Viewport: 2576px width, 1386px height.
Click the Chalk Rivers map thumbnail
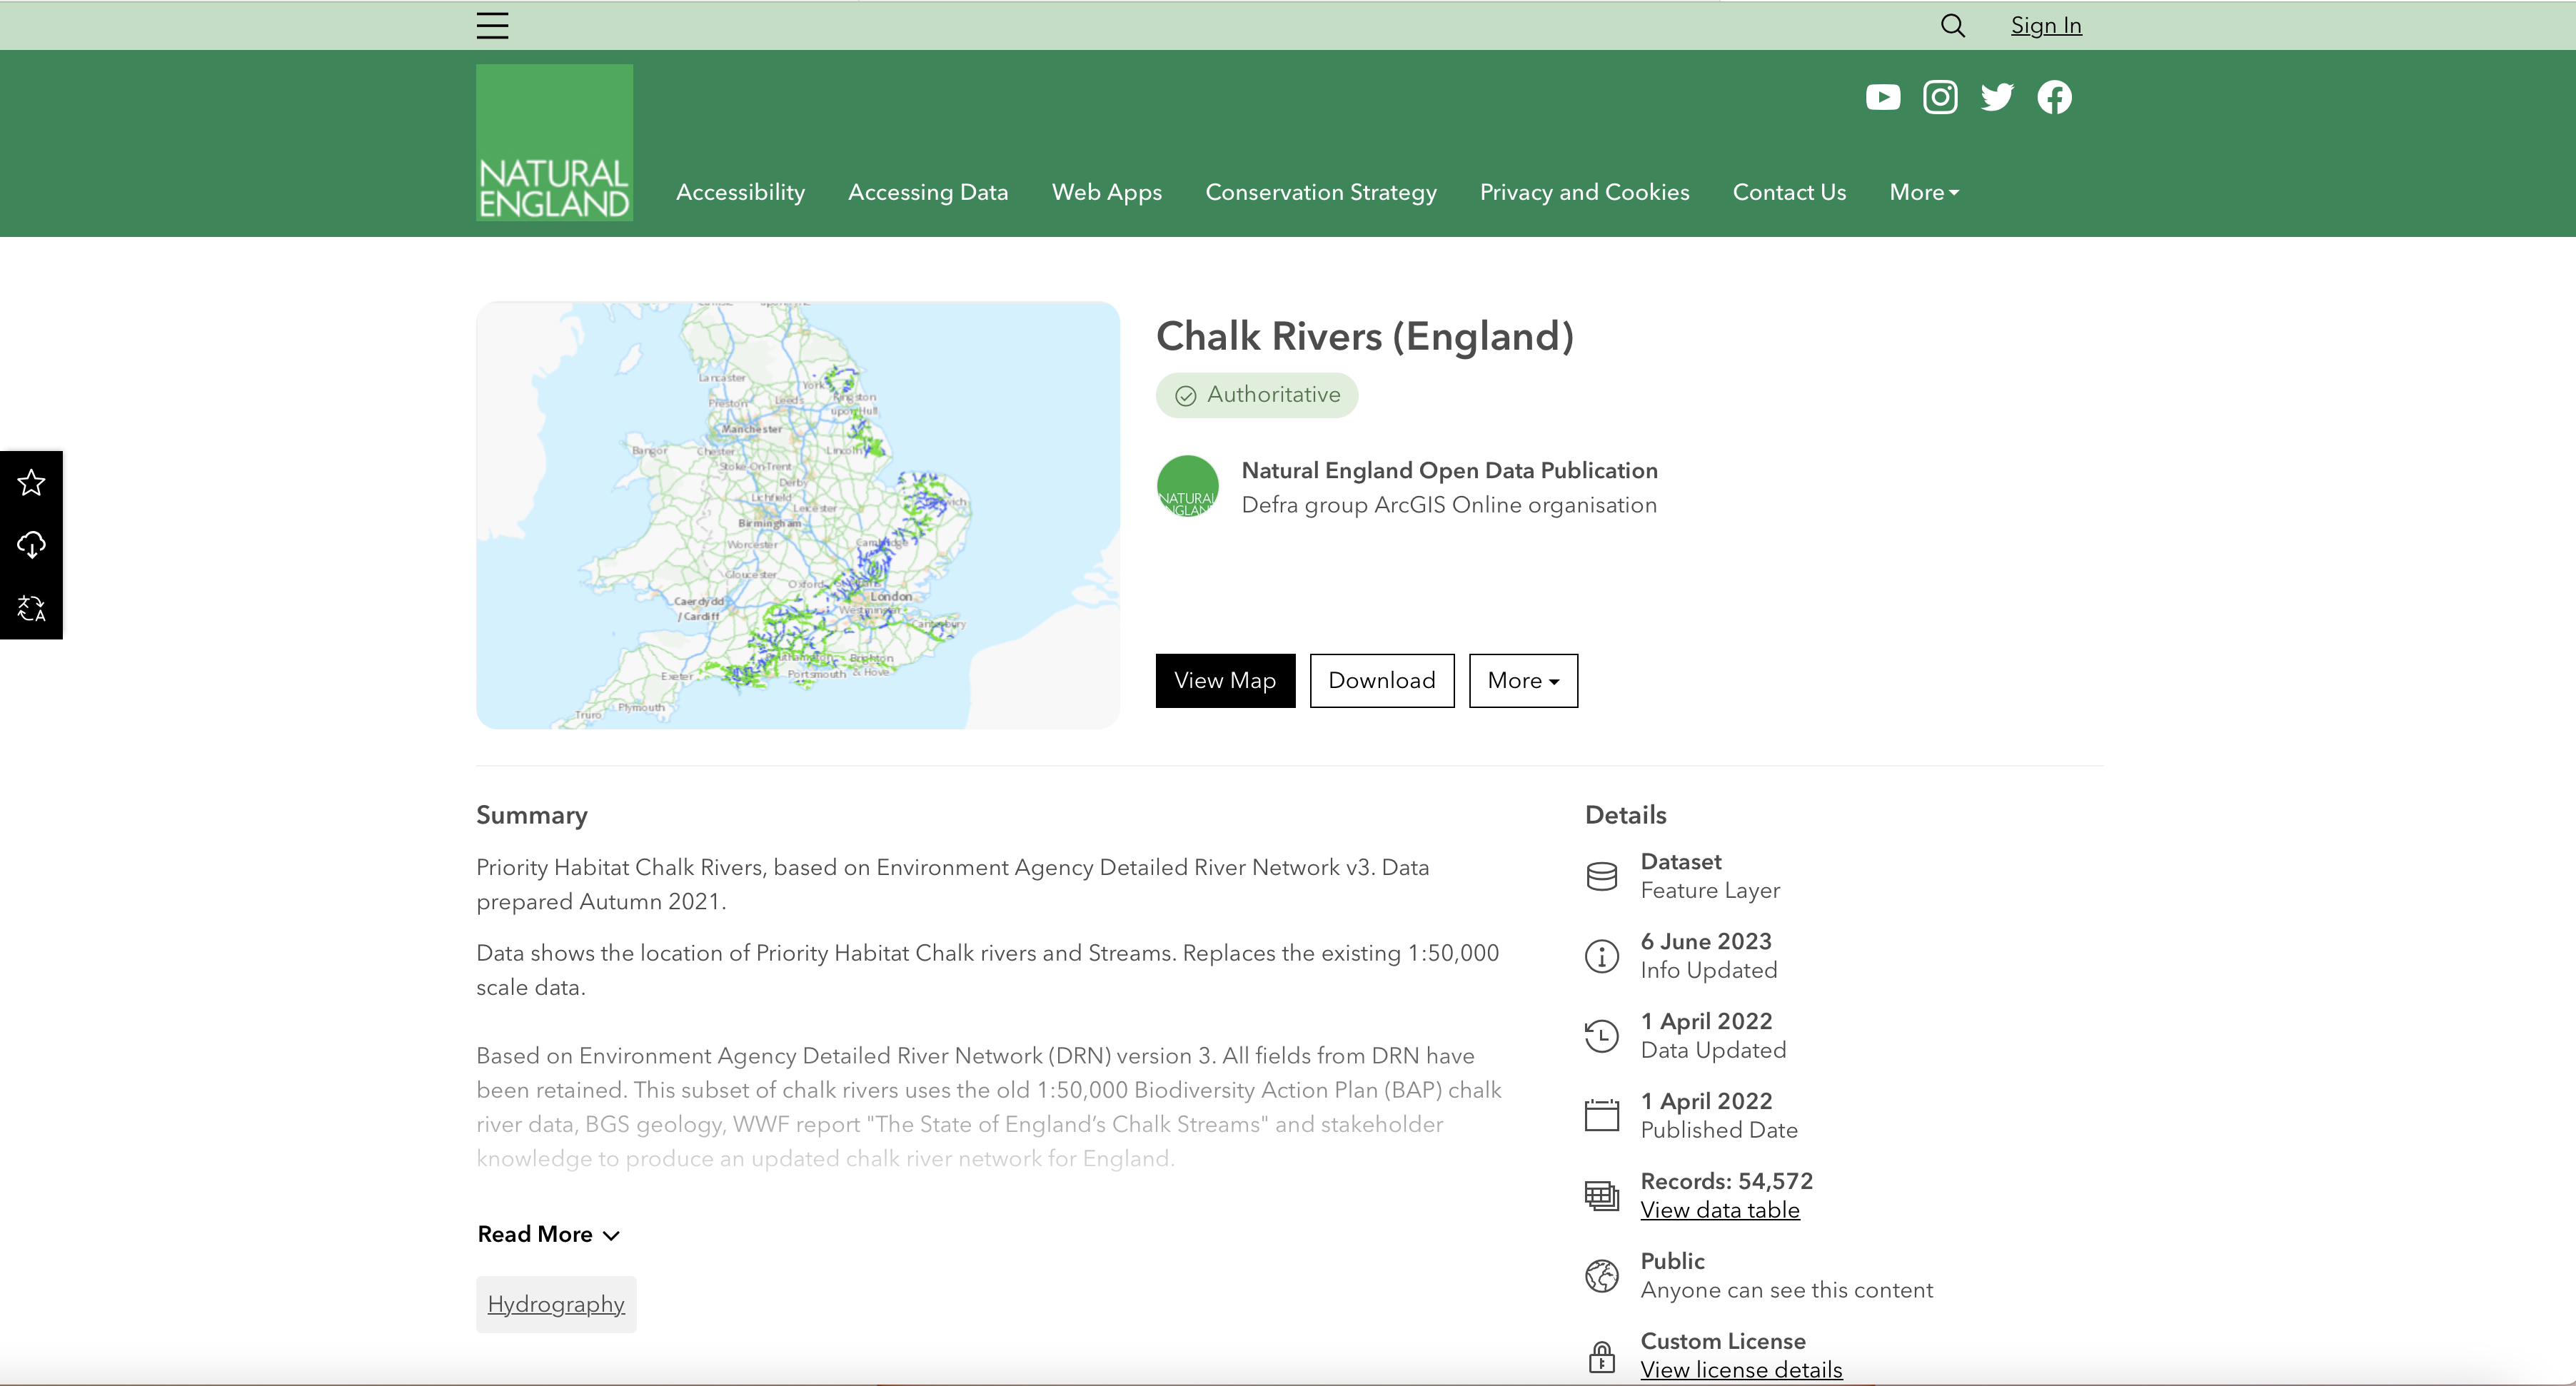pyautogui.click(x=797, y=515)
